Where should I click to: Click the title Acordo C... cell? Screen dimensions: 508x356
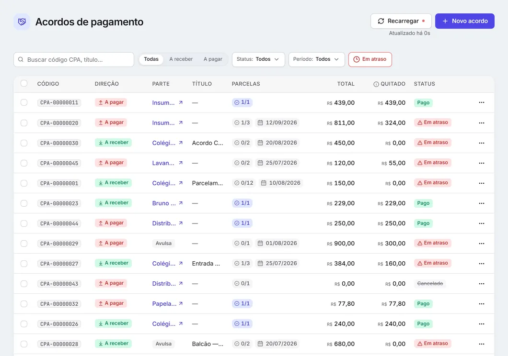208,143
